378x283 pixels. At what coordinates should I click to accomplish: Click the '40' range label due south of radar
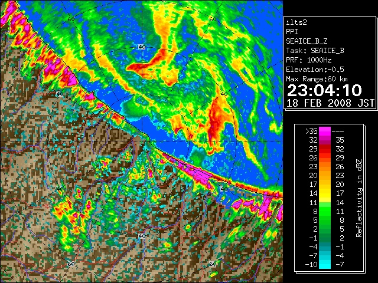click(x=142, y=236)
